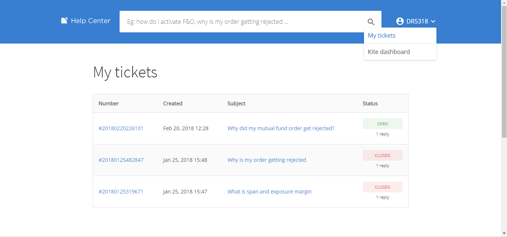
Task: Click the Subject column header
Action: click(x=236, y=103)
